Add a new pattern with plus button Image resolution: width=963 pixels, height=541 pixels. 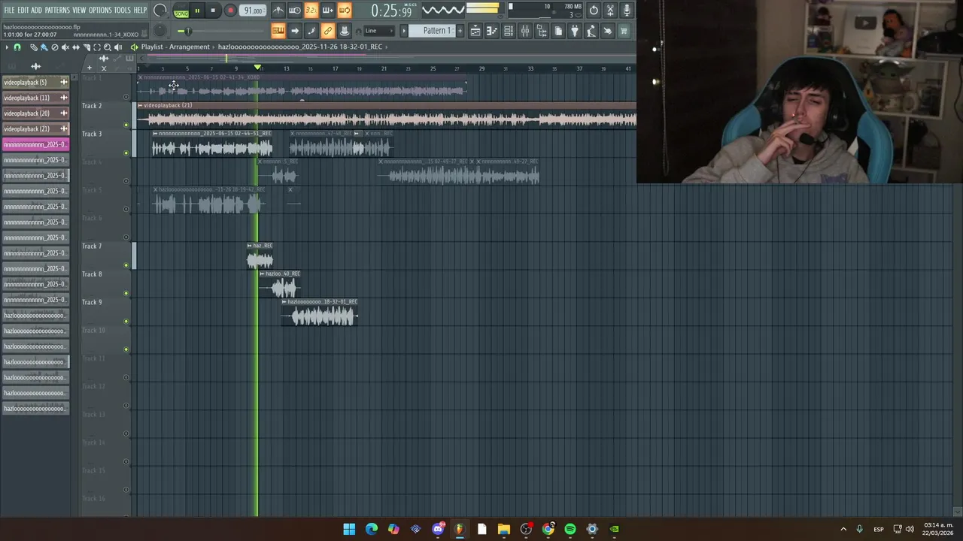point(460,31)
